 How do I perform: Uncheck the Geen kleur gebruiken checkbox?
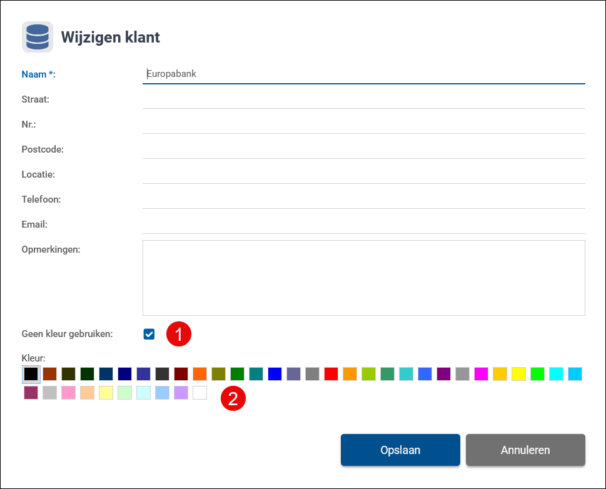tap(149, 334)
